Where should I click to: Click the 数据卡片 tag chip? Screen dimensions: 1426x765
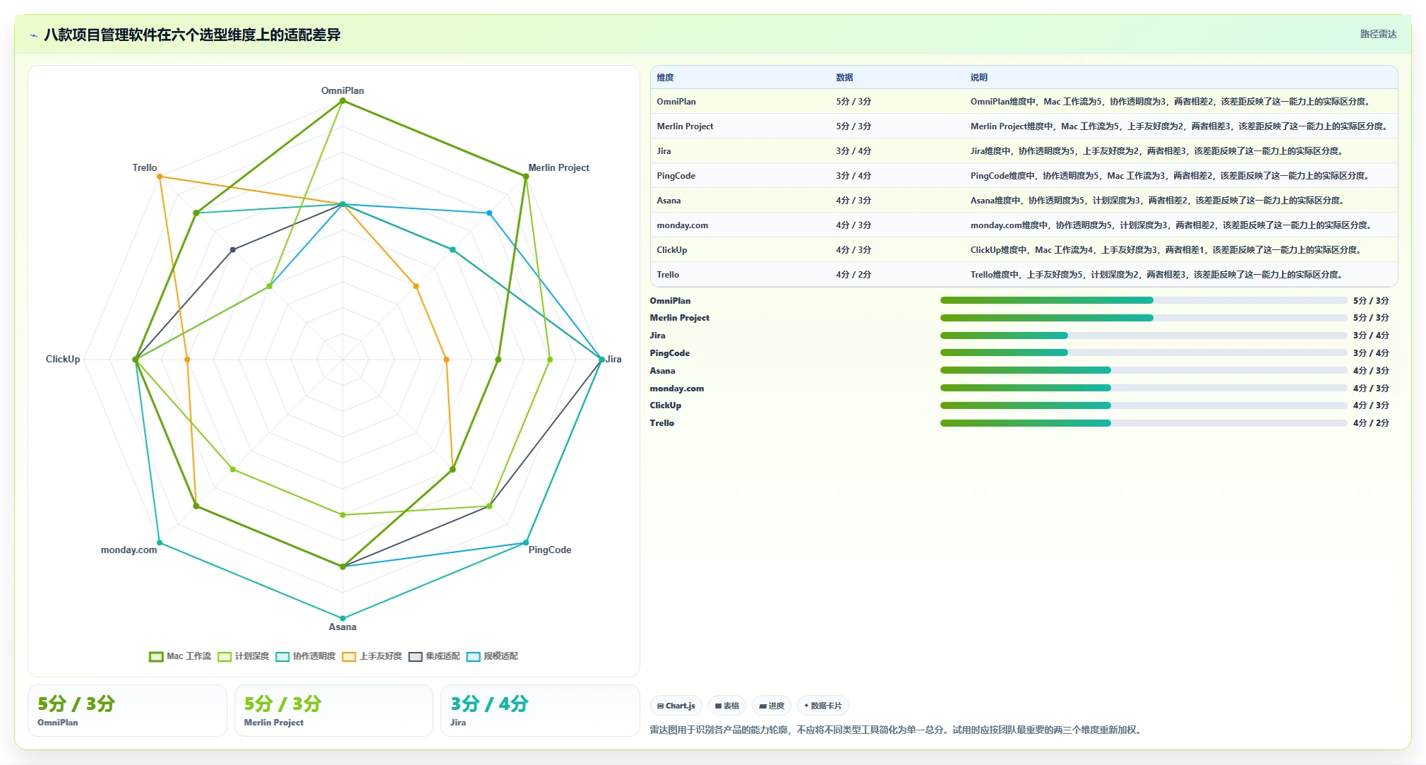823,706
